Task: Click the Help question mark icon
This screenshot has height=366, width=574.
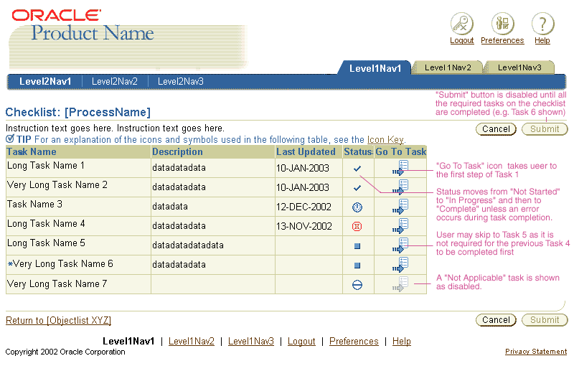Action: pyautogui.click(x=542, y=24)
